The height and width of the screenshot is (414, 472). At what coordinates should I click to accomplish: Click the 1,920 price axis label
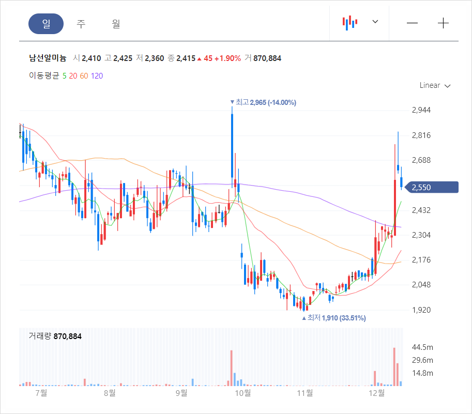tap(421, 310)
